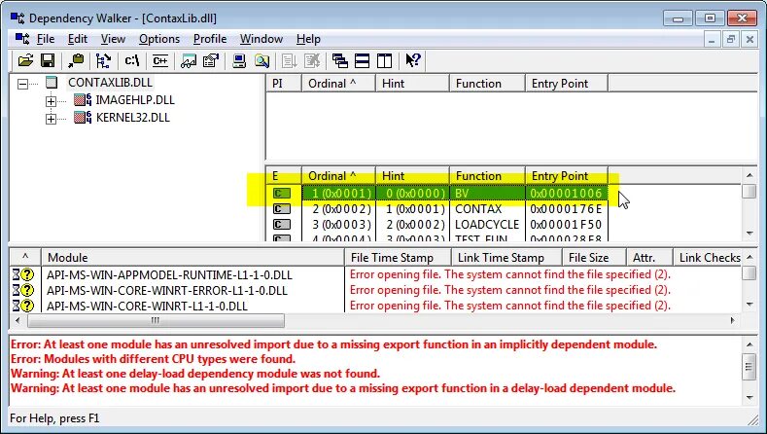Click the IMAGEHLP.DLL module icon in tree
767x434 pixels.
83,100
